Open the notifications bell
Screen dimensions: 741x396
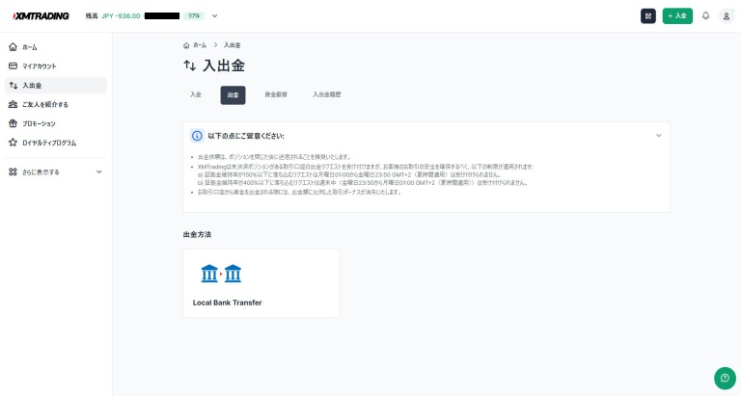tap(705, 15)
